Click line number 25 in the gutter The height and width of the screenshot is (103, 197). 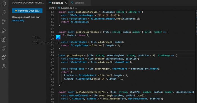pos(52,55)
